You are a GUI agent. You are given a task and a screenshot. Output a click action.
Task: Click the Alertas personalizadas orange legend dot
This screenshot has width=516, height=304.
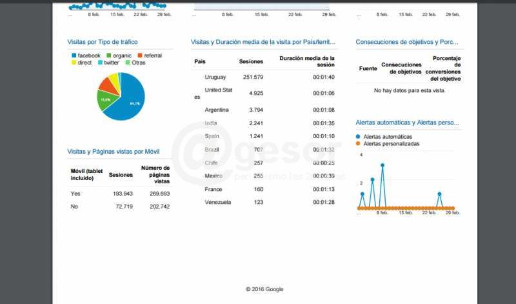point(359,144)
